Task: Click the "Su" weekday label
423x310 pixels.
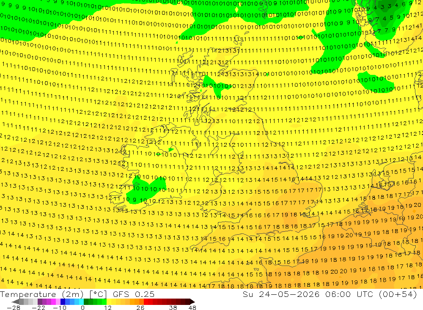Action: coord(247,294)
